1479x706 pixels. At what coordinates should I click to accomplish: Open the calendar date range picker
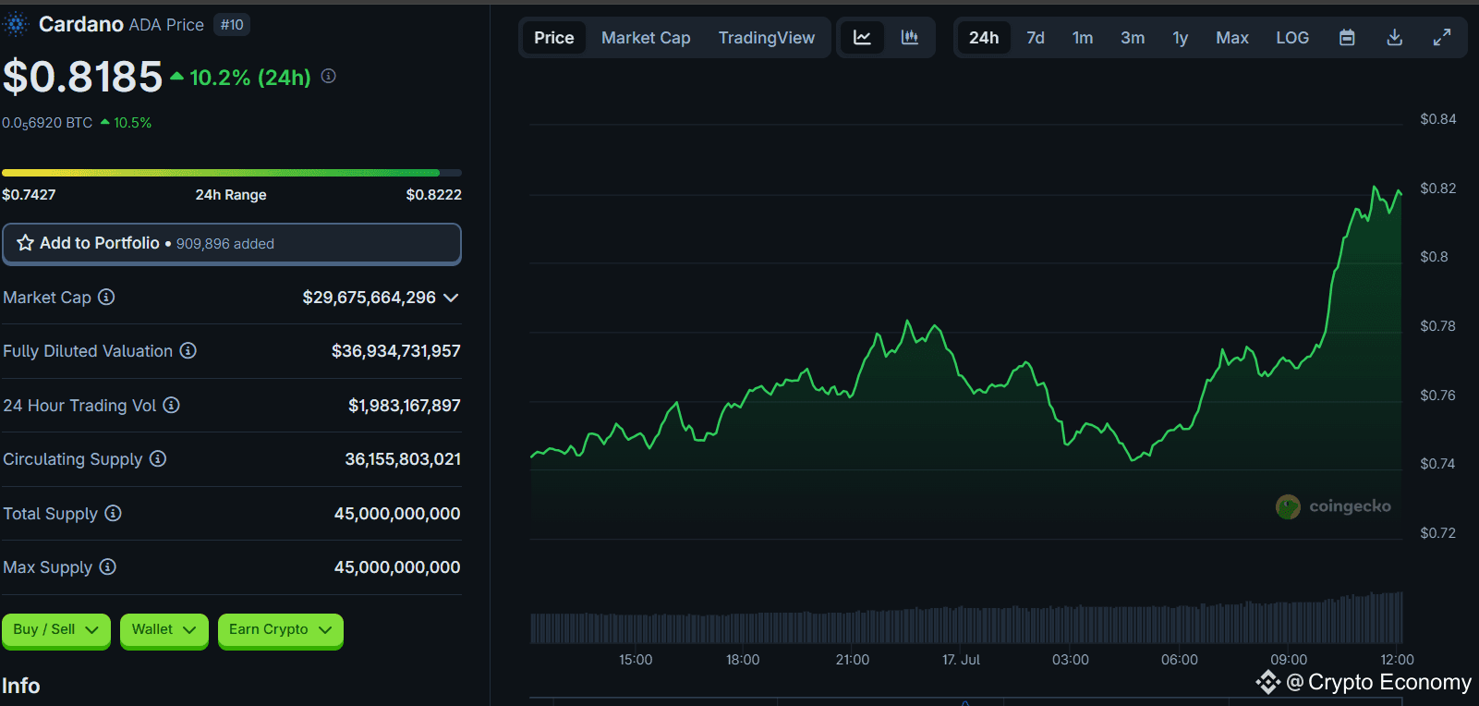tap(1347, 38)
